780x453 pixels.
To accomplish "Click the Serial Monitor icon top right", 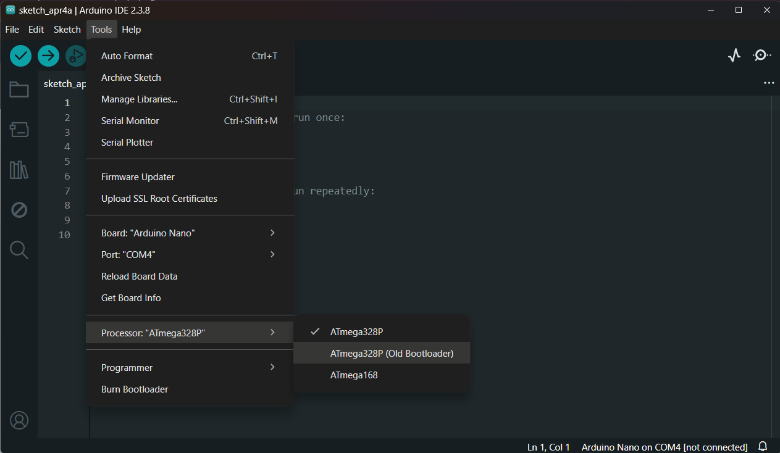I will 761,56.
